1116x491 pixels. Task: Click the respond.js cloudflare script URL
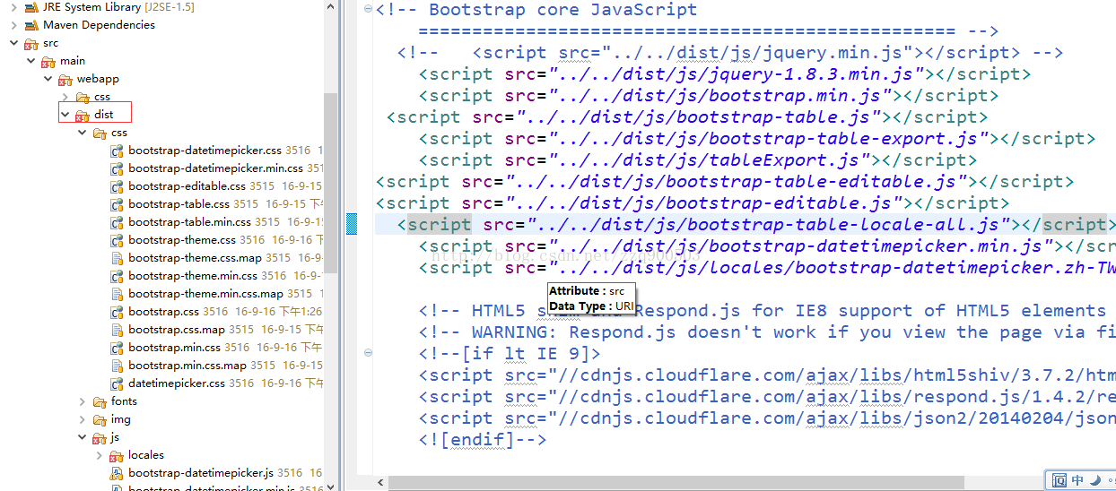coord(832,396)
